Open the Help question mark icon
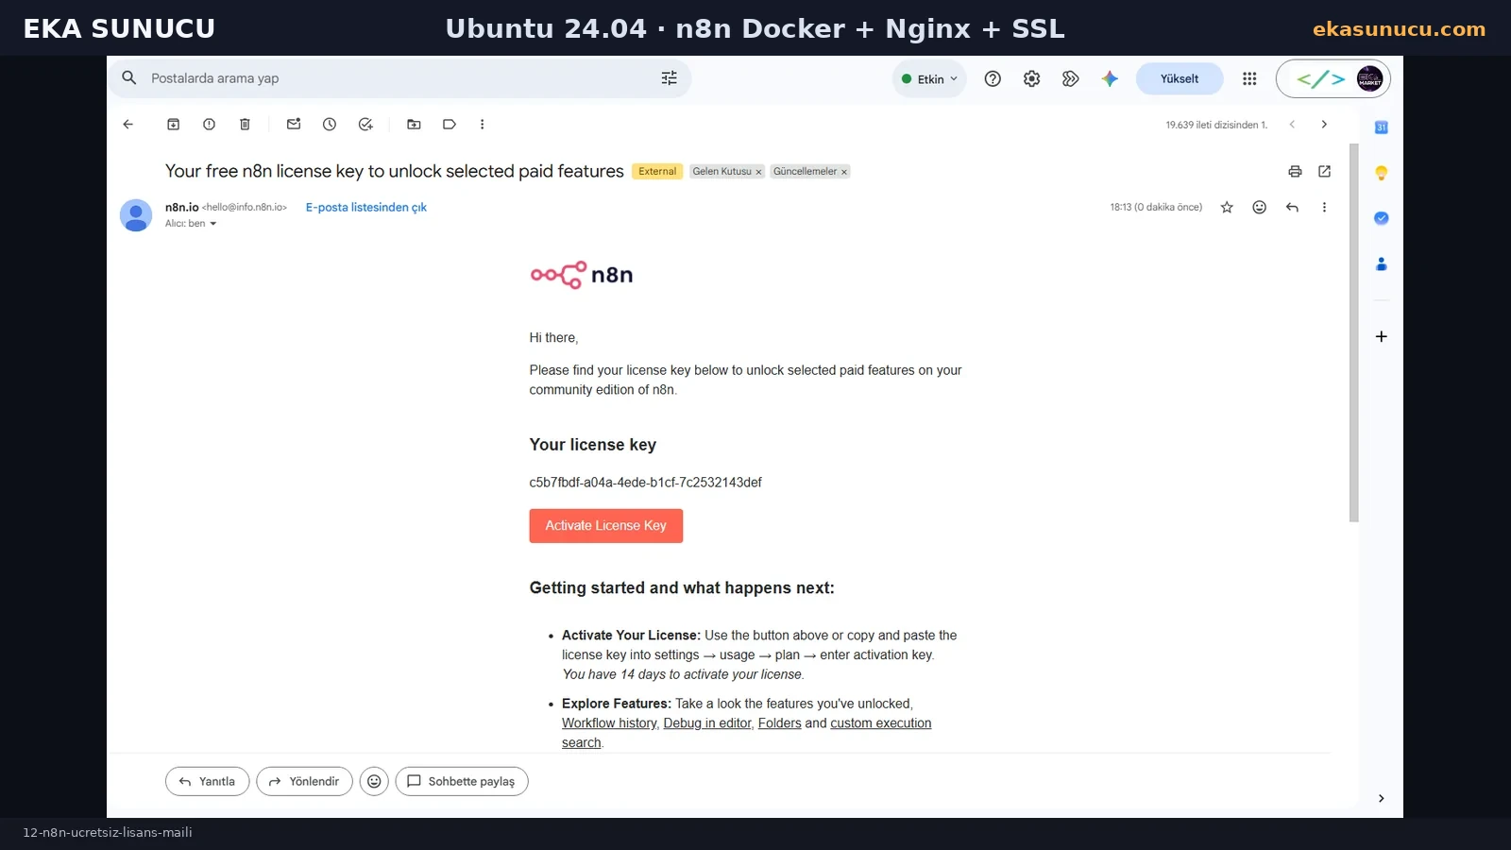 [x=993, y=79]
